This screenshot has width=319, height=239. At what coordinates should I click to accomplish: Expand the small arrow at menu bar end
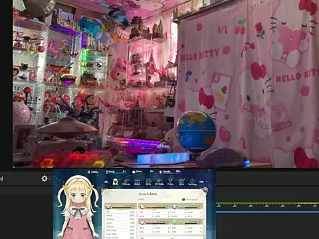[x=207, y=182]
